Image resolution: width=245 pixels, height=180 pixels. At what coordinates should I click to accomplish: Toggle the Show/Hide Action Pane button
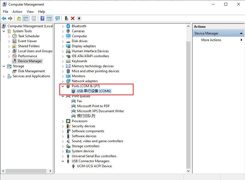49,18
